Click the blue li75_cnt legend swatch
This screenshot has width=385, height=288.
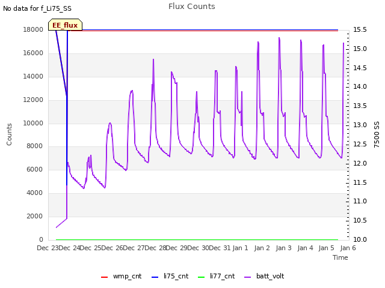[155, 277]
